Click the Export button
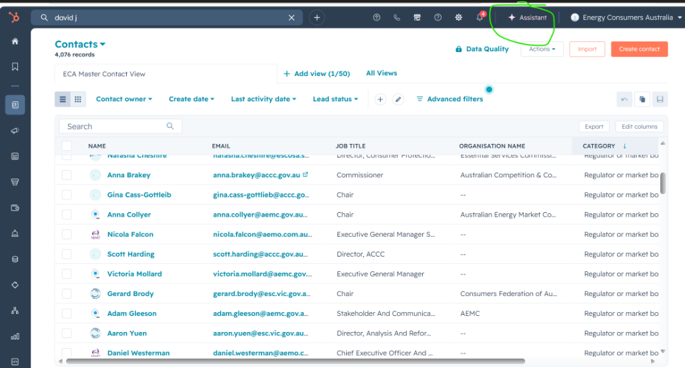 594,126
